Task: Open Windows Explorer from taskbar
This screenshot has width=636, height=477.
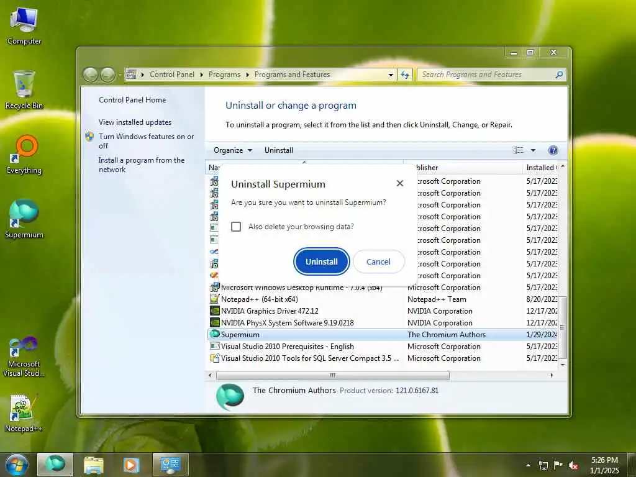Action: (x=94, y=465)
